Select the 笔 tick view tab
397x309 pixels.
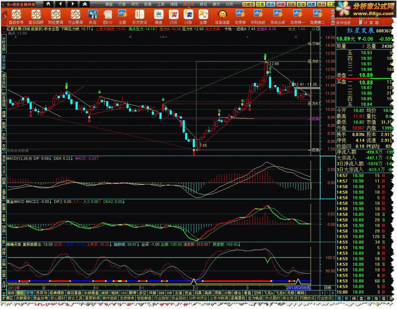click(x=339, y=298)
